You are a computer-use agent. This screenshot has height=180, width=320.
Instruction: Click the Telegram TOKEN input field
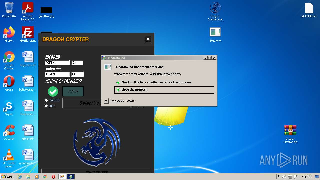[x=57, y=74]
